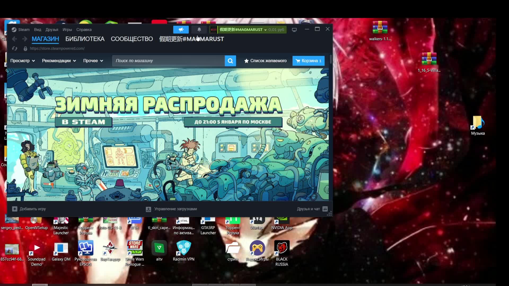Image resolution: width=509 pixels, height=286 pixels.
Task: Open Friends and chat icon
Action: pos(325,209)
